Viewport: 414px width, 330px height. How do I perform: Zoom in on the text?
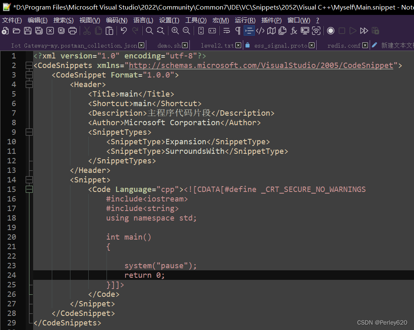pos(175,31)
